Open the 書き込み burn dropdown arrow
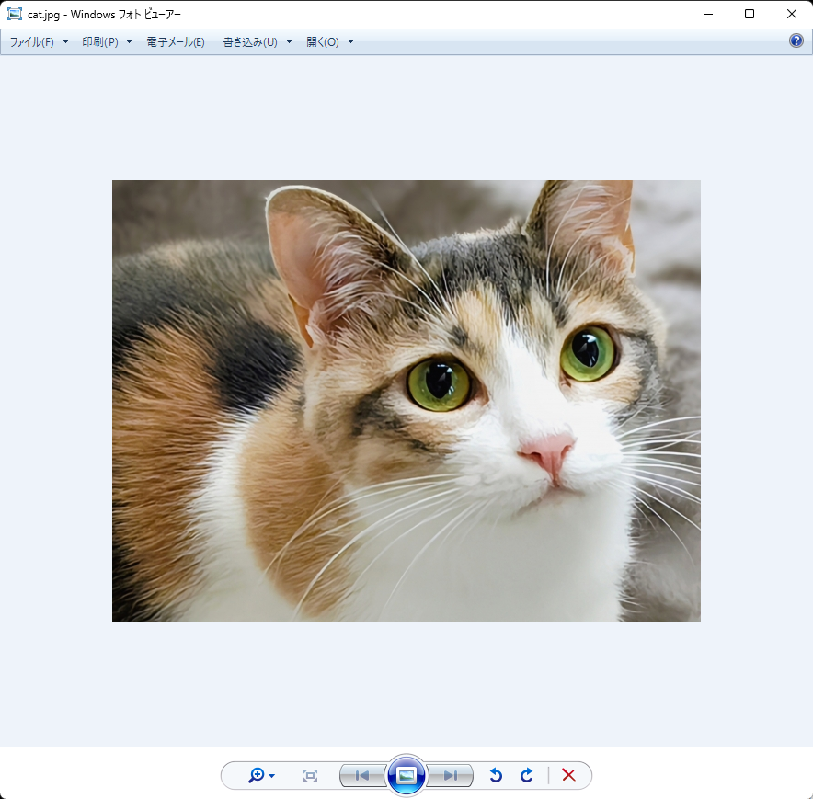The height and width of the screenshot is (799, 813). coord(289,41)
